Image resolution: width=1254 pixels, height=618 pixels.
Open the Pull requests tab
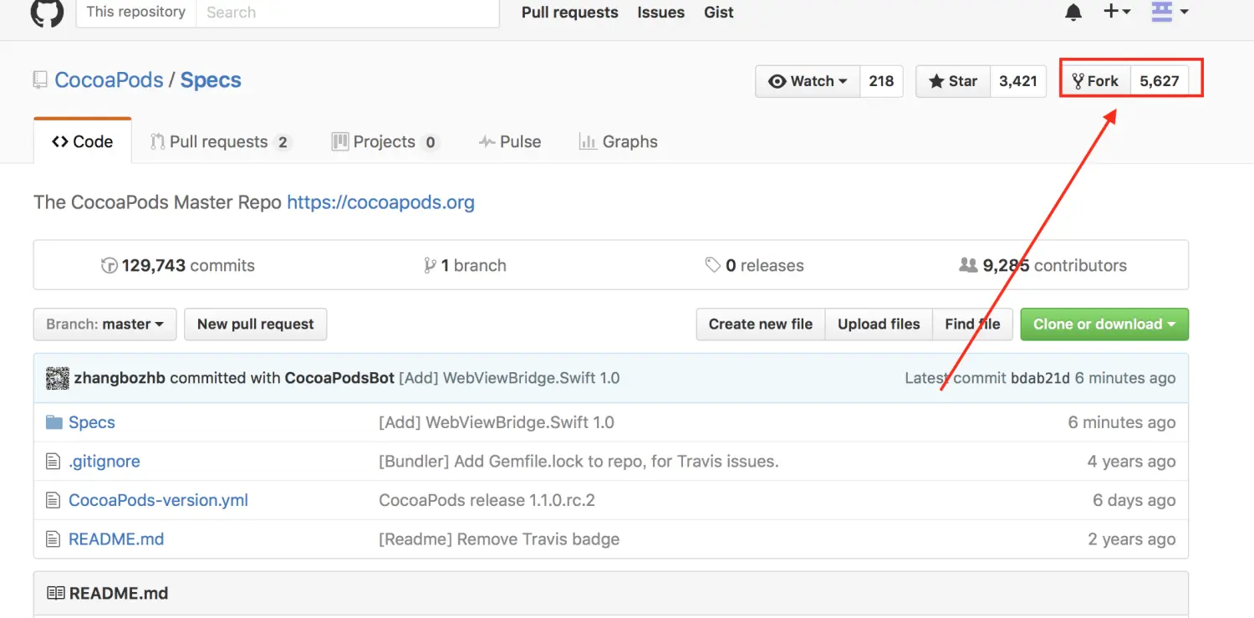click(x=220, y=141)
